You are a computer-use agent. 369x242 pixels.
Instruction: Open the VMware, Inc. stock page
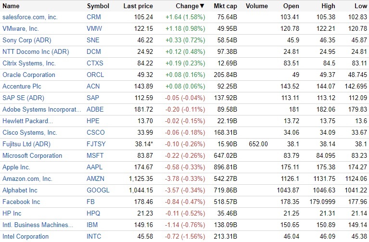[x=21, y=29]
